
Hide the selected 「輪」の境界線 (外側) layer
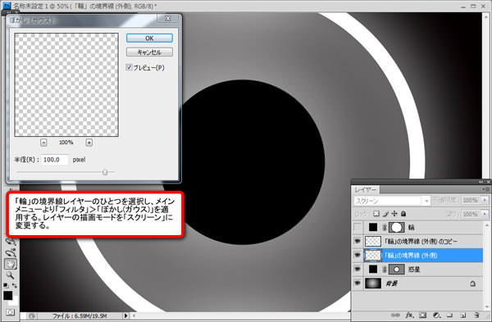(358, 255)
